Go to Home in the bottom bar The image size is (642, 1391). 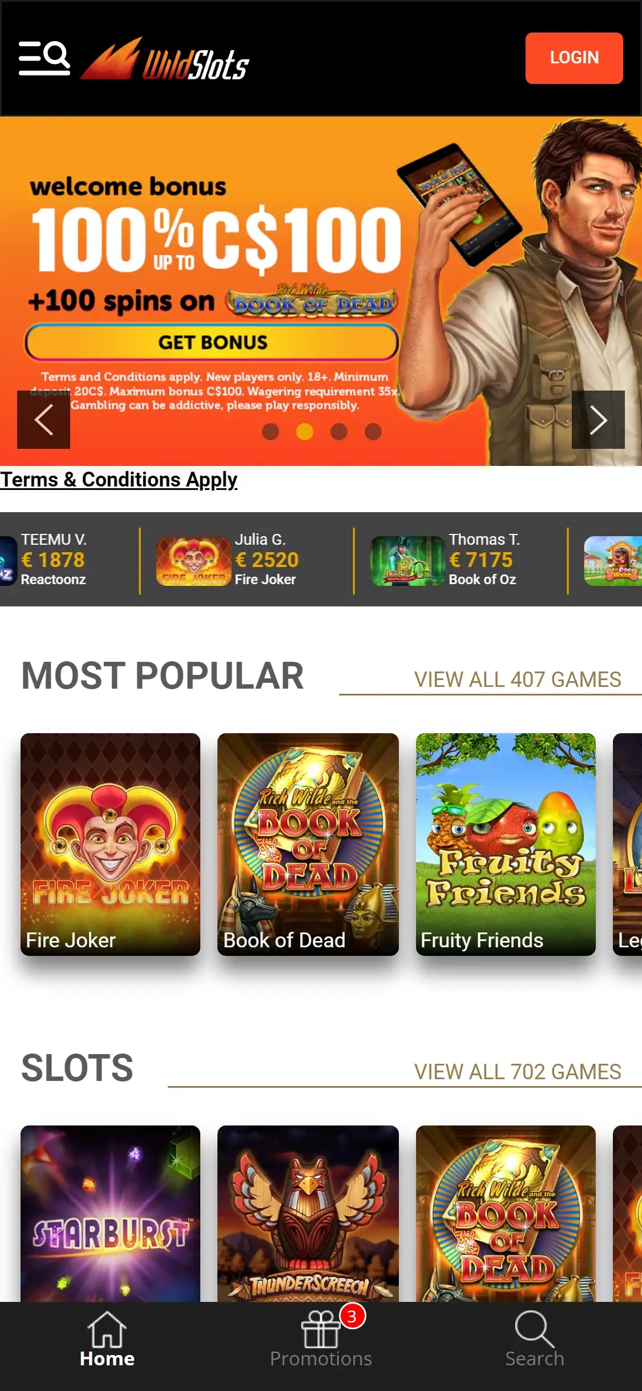coord(107,1339)
